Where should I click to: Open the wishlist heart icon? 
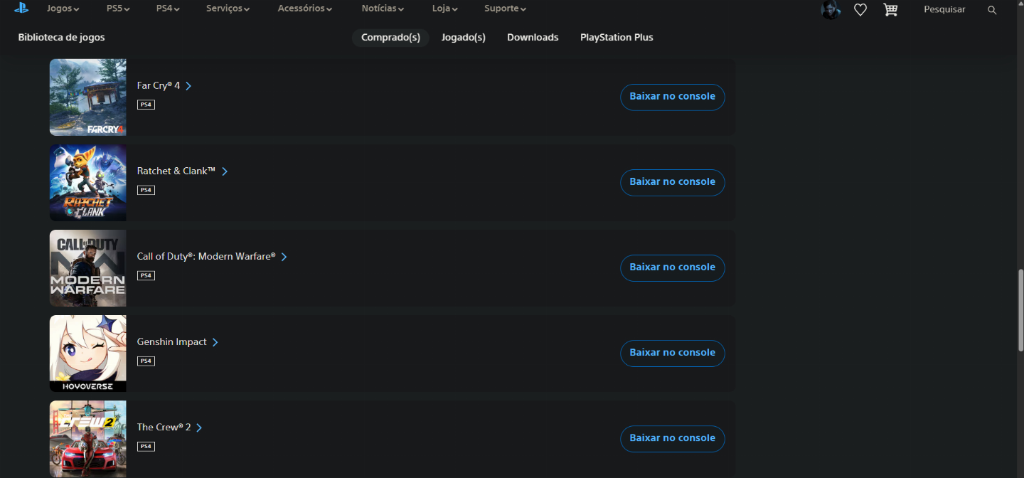860,10
